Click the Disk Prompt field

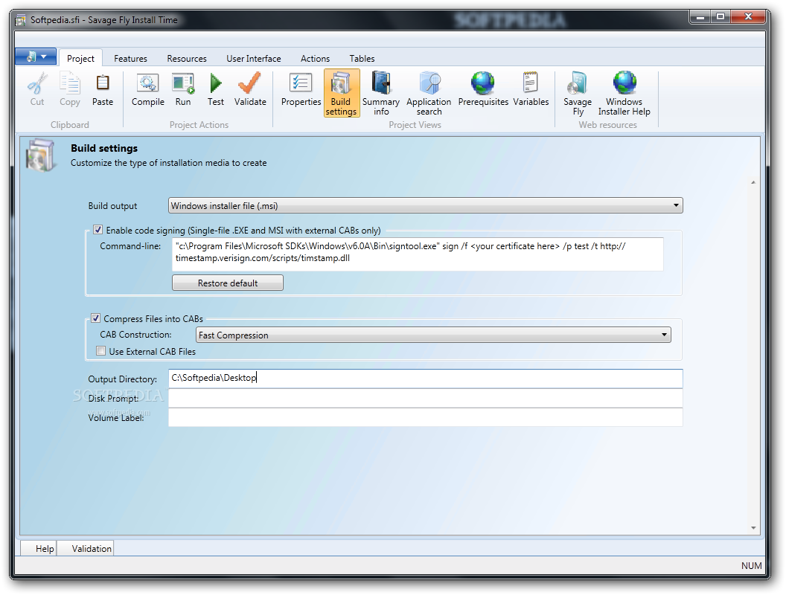coord(426,398)
